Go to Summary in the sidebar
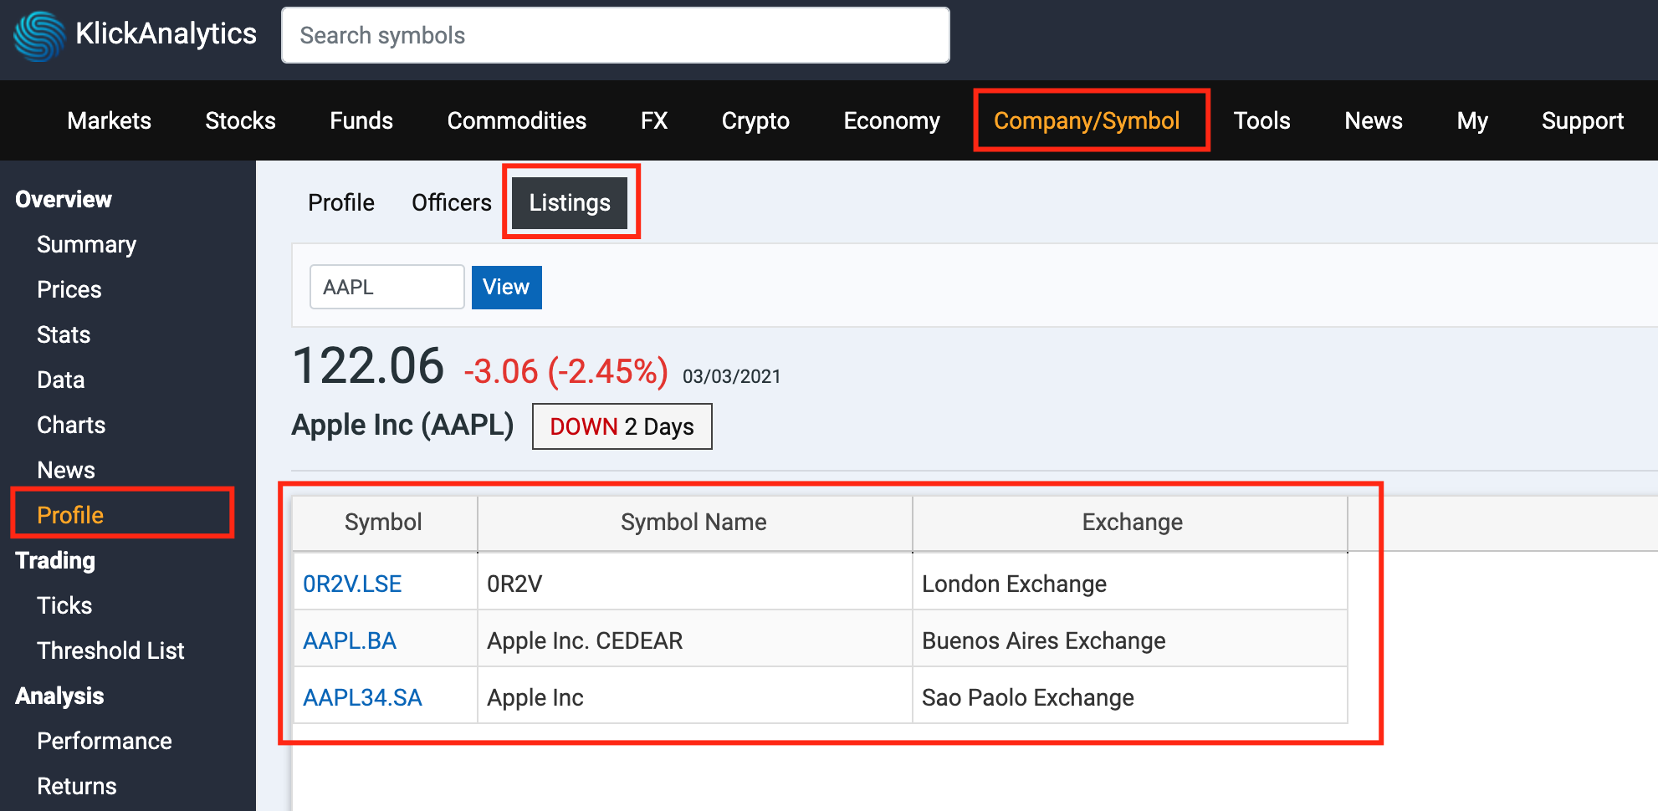The image size is (1658, 811). [x=87, y=244]
